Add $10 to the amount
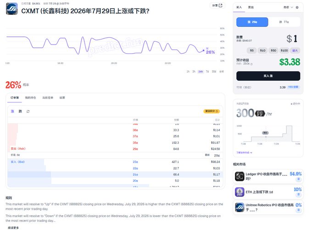This screenshot has width=312, height=230. coord(262,50)
